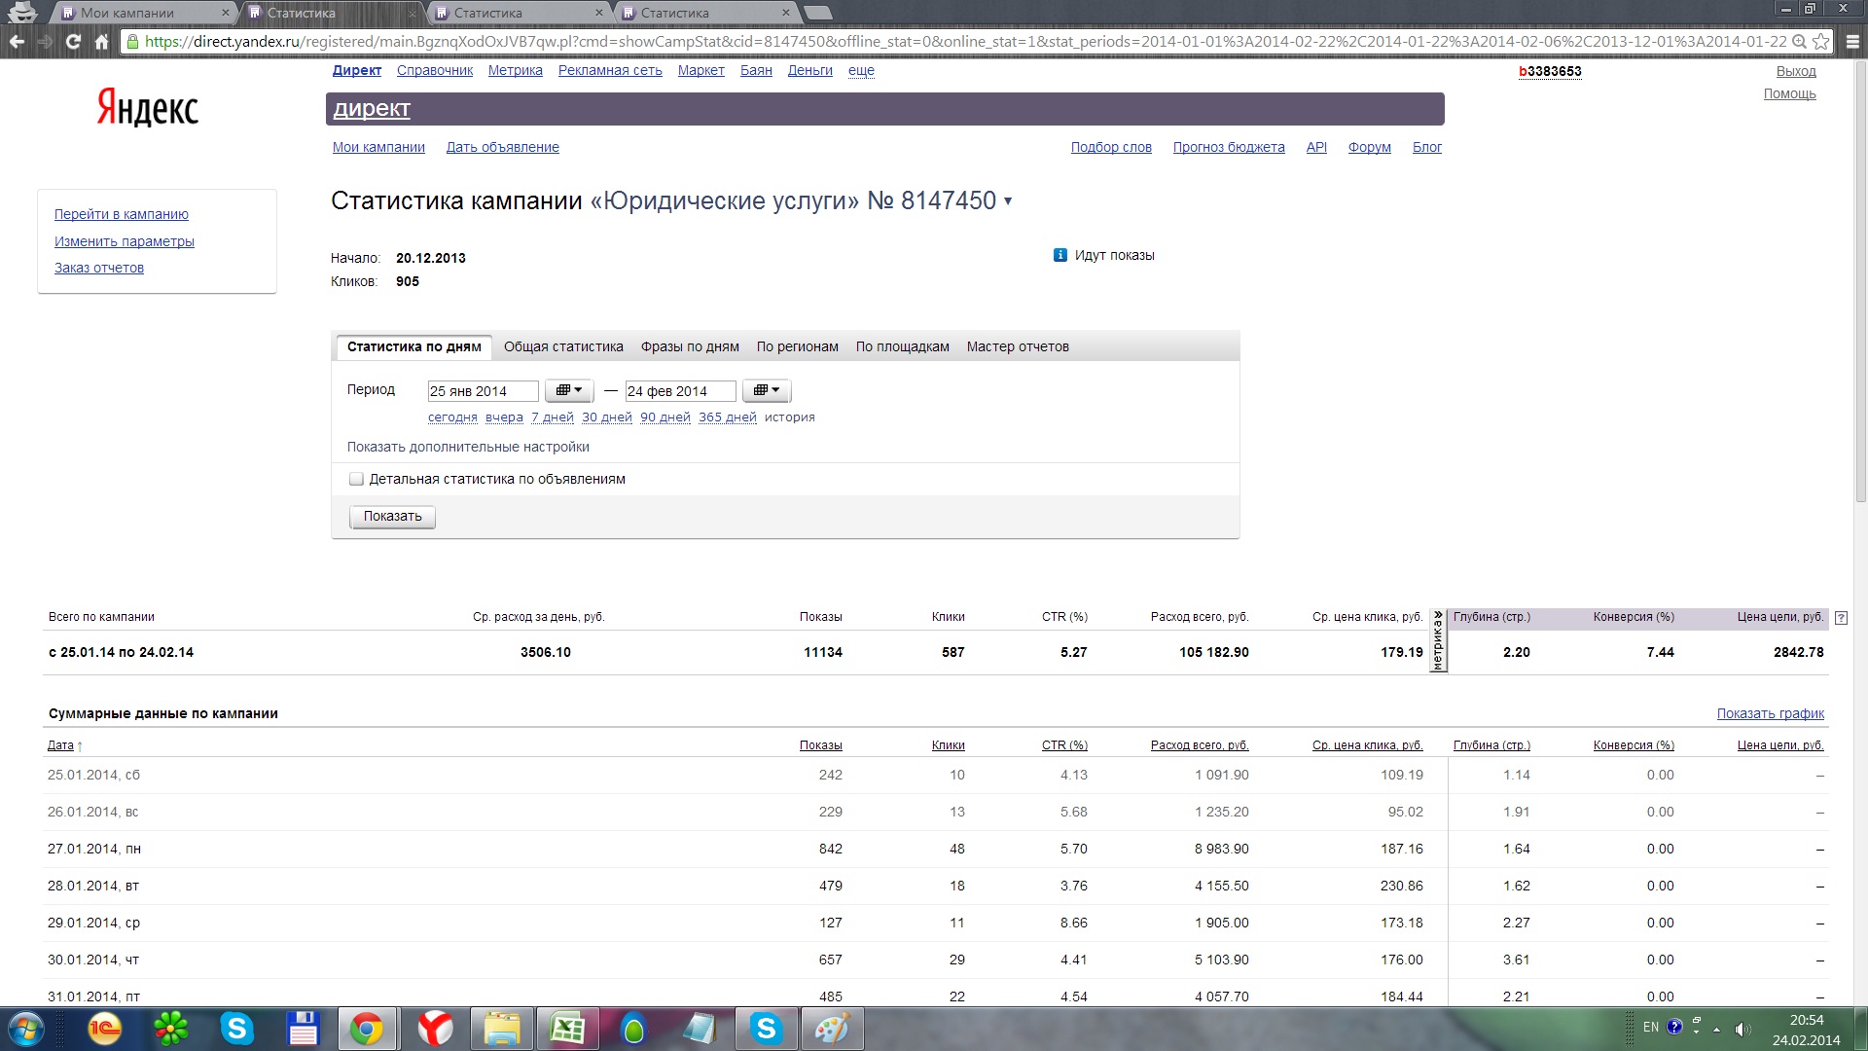Image resolution: width=1868 pixels, height=1051 pixels.
Task: Sort the table by Дата column header
Action: tap(60, 745)
